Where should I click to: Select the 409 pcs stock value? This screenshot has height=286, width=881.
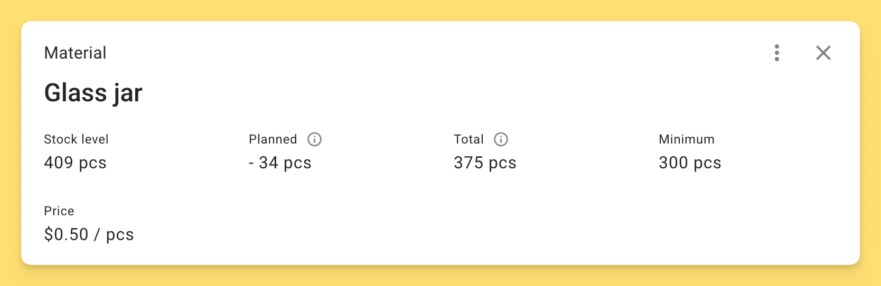pyautogui.click(x=75, y=163)
